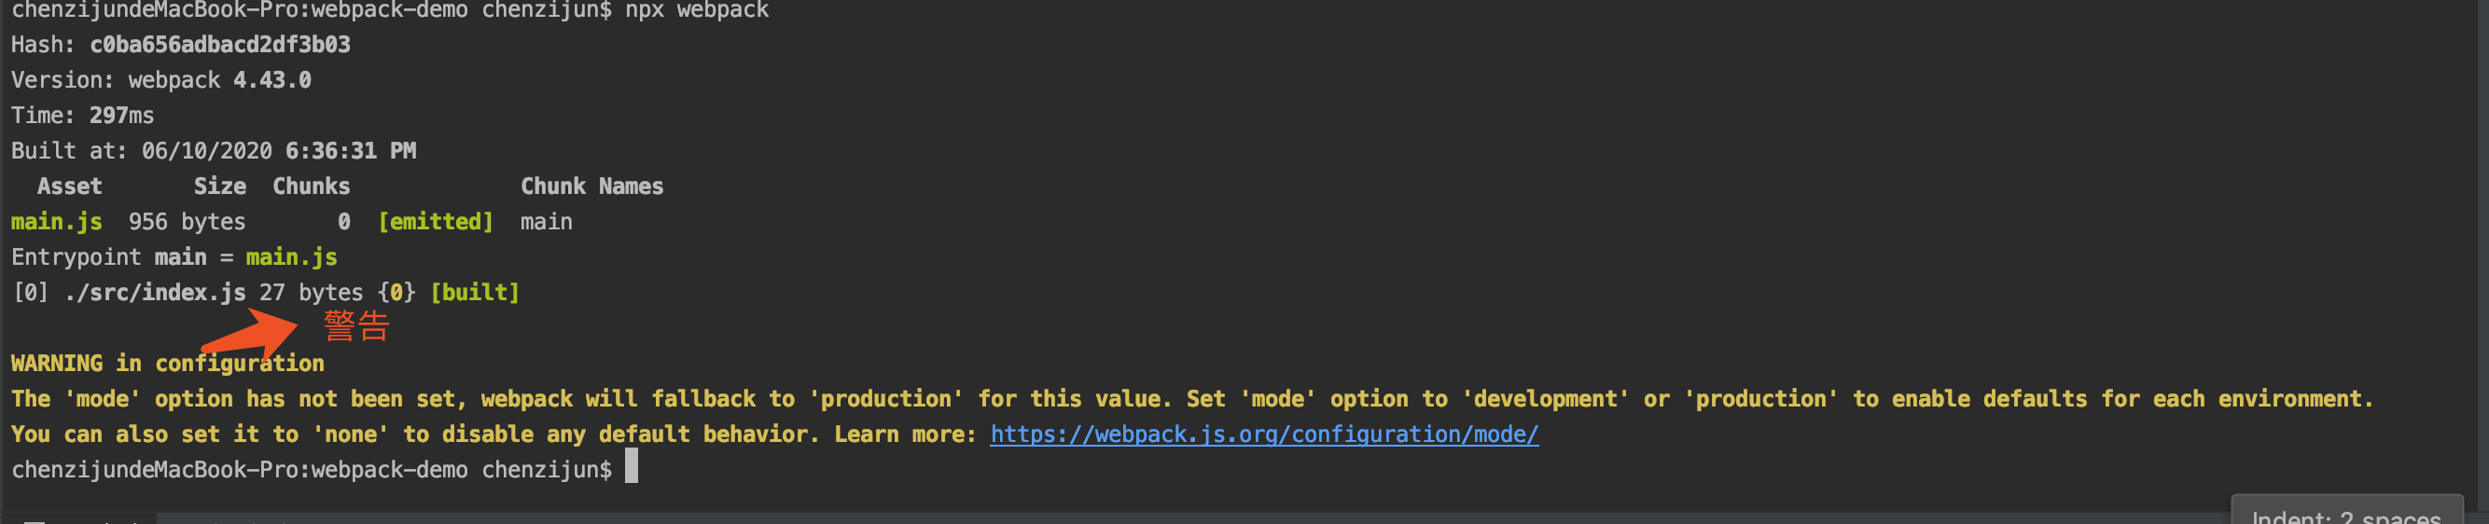Click the hash value c0ba656adbacd2df3b03
2489x524 pixels.
point(219,46)
